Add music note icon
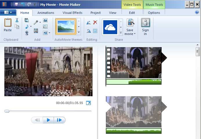Viewport: 201px width, 139px height. [x=27, y=27]
